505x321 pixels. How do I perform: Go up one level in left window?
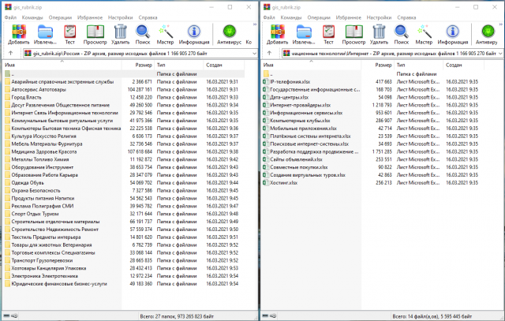9,53
